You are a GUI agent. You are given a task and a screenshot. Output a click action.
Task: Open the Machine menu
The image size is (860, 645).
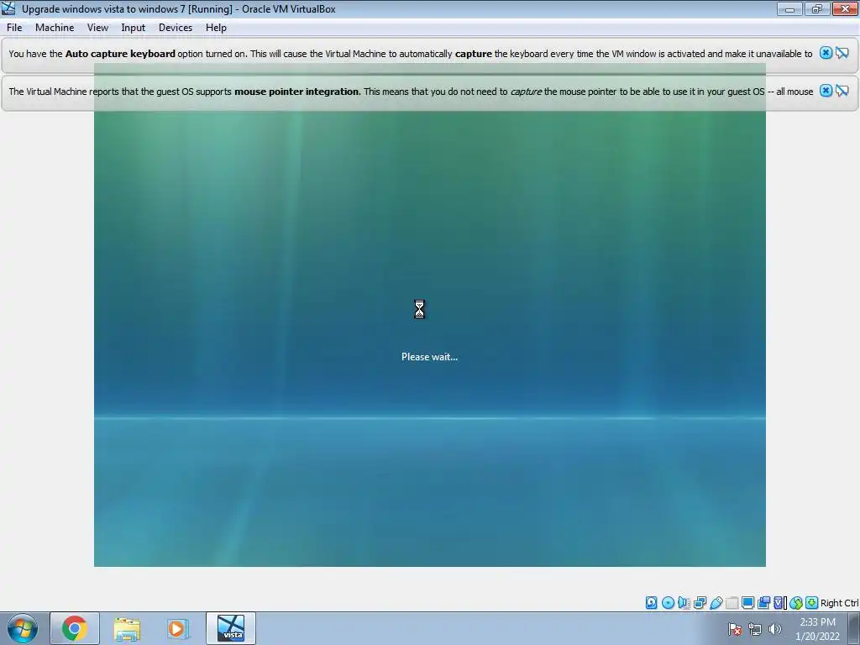point(55,28)
